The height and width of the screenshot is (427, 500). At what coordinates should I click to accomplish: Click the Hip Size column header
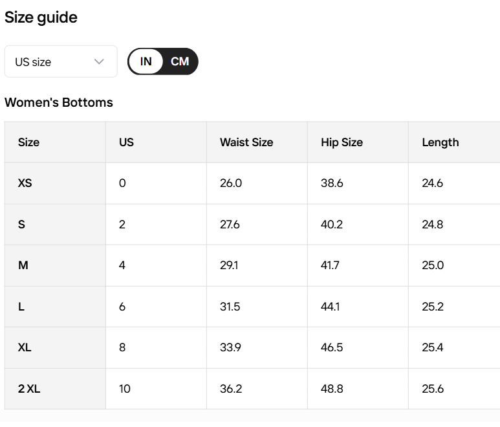coord(342,142)
